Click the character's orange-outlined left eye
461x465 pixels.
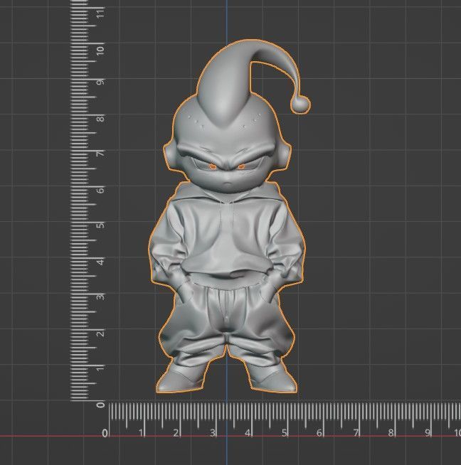pos(213,166)
